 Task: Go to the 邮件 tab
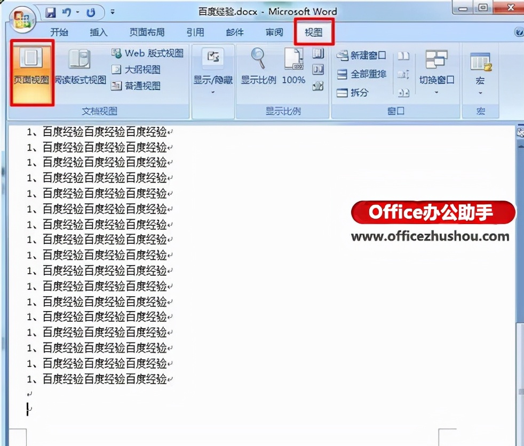point(235,32)
